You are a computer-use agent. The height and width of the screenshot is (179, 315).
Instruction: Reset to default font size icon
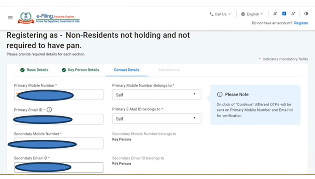(x=284, y=14)
